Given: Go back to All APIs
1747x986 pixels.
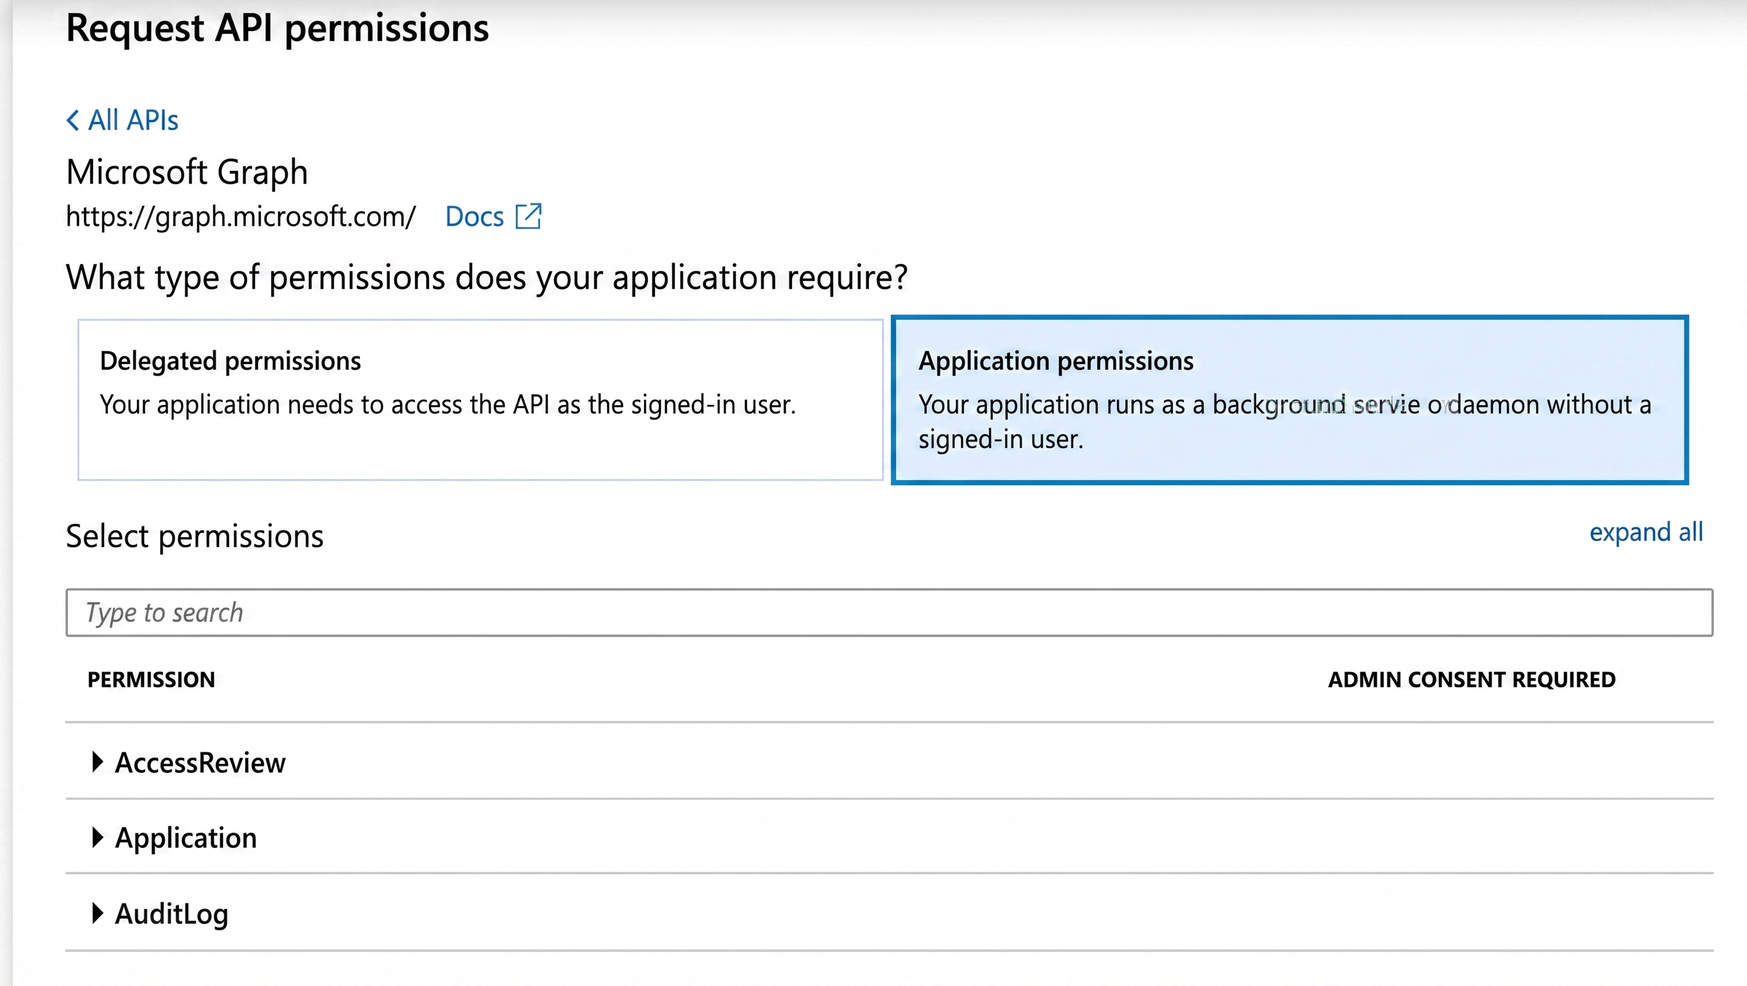Looking at the screenshot, I should pos(123,120).
